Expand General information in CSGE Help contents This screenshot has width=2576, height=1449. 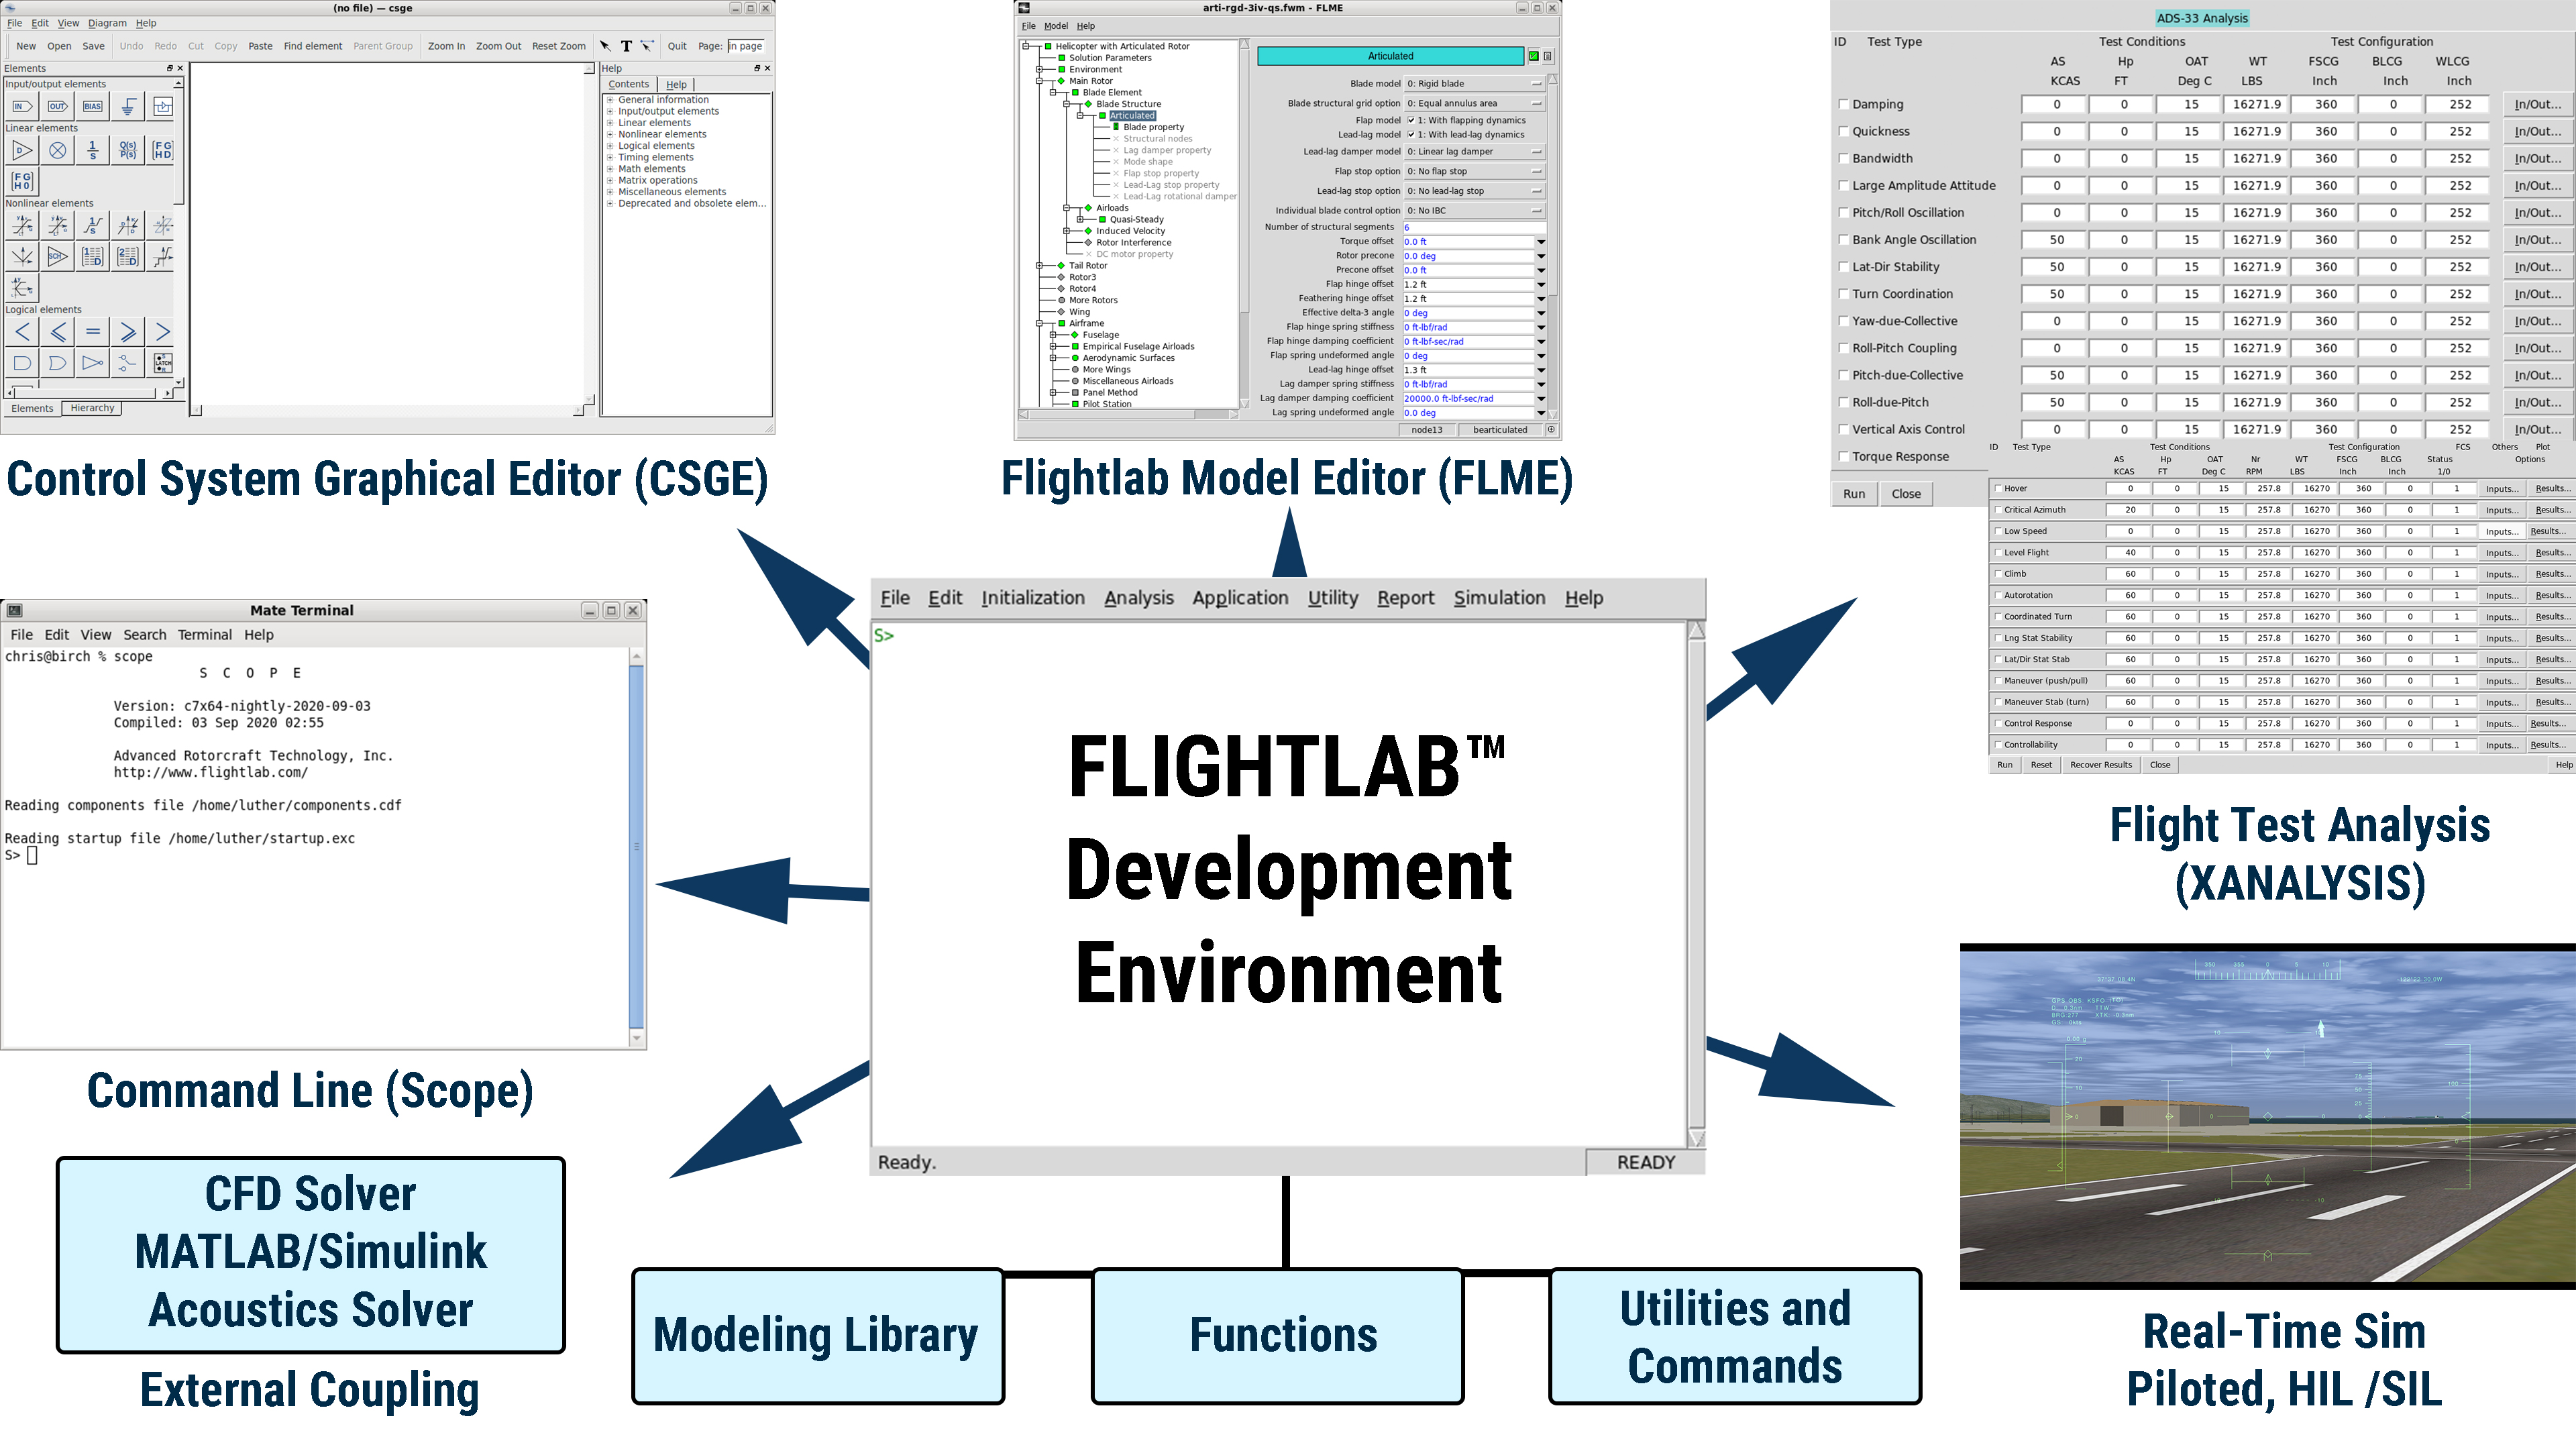pos(610,100)
